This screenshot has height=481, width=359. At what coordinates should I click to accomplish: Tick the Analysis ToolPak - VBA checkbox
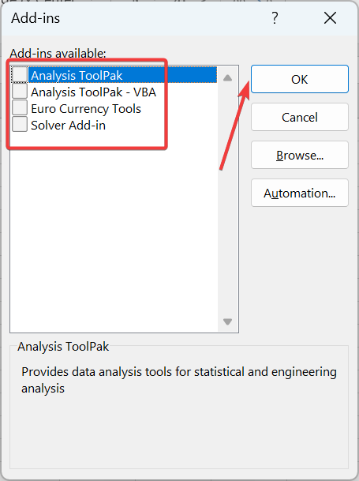click(x=20, y=92)
